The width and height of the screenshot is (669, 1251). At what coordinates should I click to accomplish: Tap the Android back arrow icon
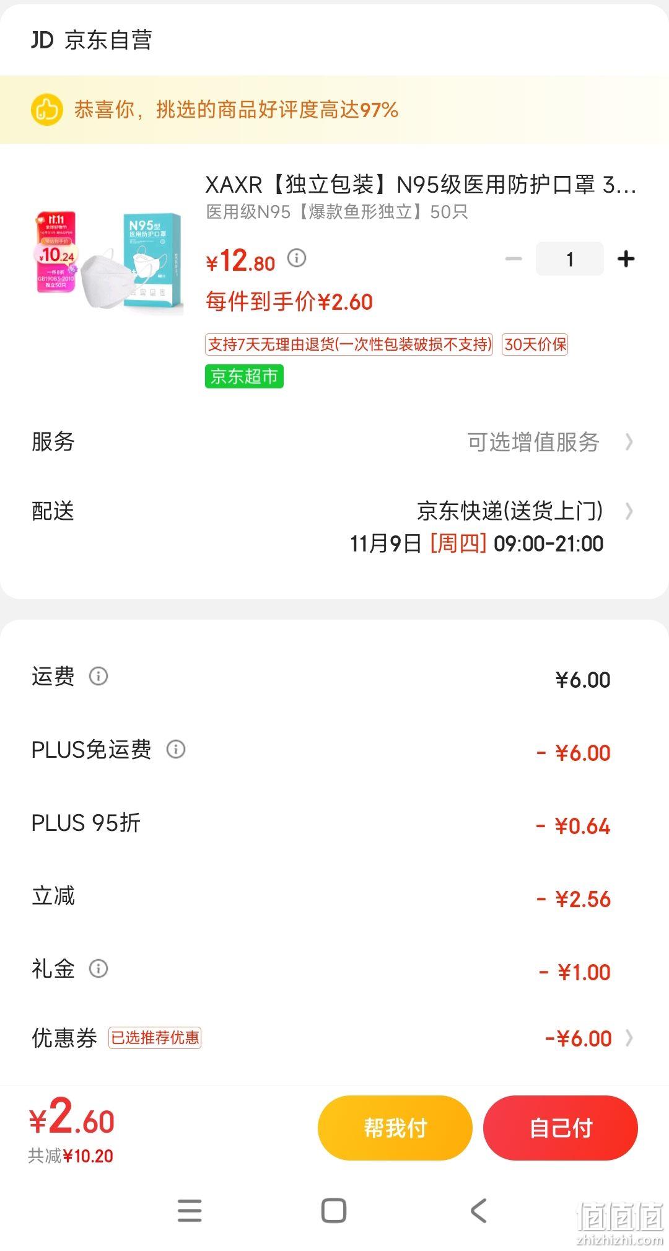tap(478, 1210)
